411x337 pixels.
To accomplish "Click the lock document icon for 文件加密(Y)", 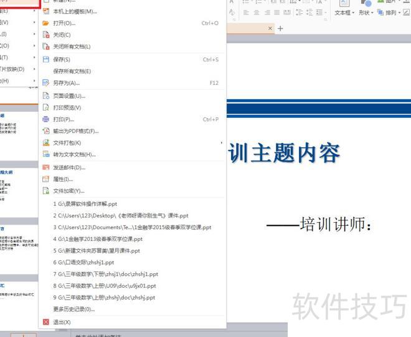I will (x=46, y=191).
